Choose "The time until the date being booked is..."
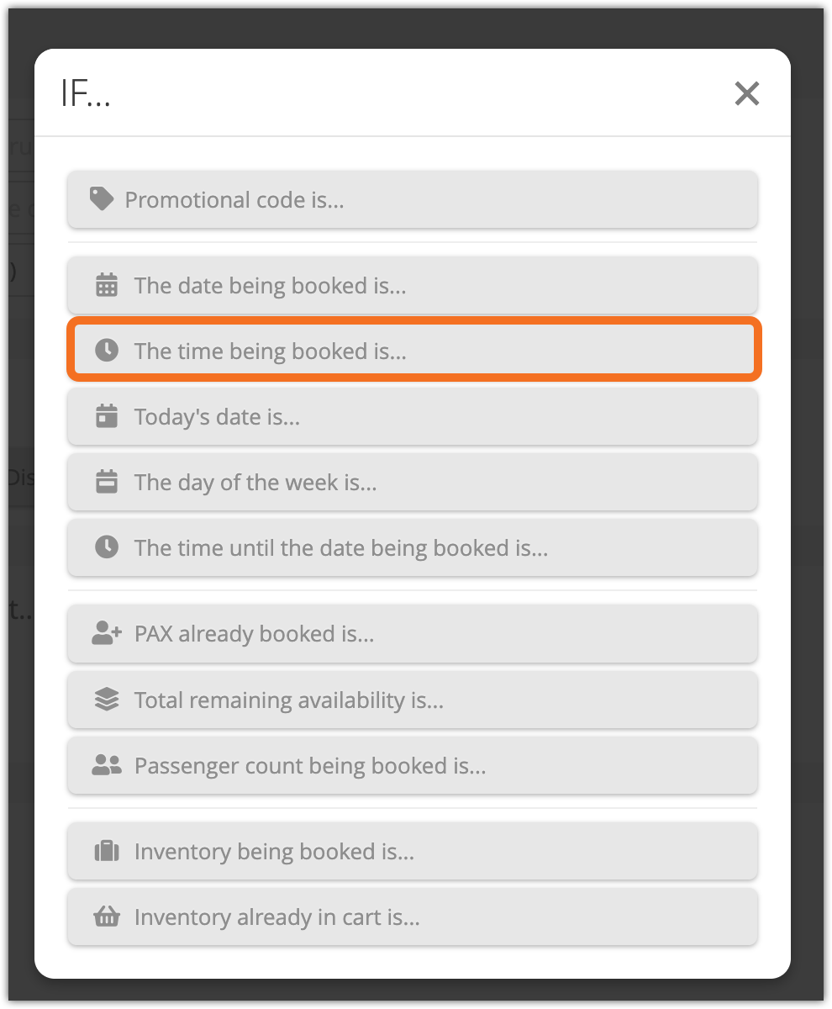The width and height of the screenshot is (832, 1009). (x=412, y=548)
